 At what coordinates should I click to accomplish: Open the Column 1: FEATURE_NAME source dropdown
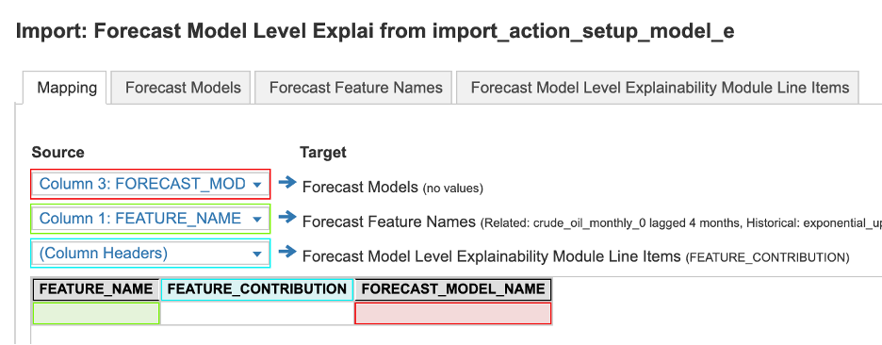(150, 219)
